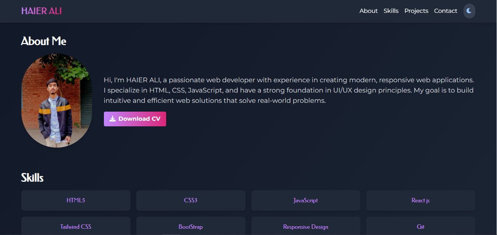Go to the Contact section

coord(445,11)
